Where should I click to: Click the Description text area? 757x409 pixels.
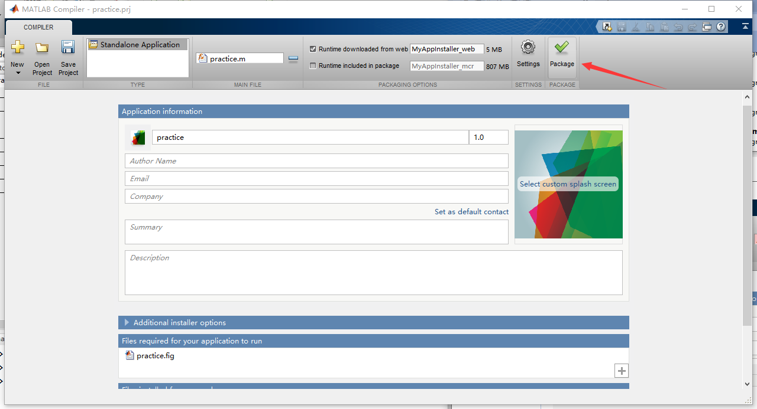coord(374,273)
